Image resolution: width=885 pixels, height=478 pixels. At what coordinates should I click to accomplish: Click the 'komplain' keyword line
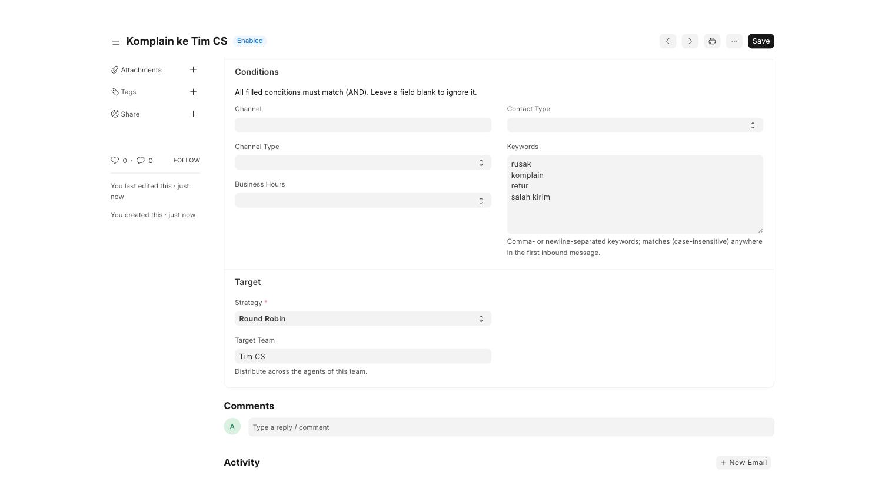[527, 175]
